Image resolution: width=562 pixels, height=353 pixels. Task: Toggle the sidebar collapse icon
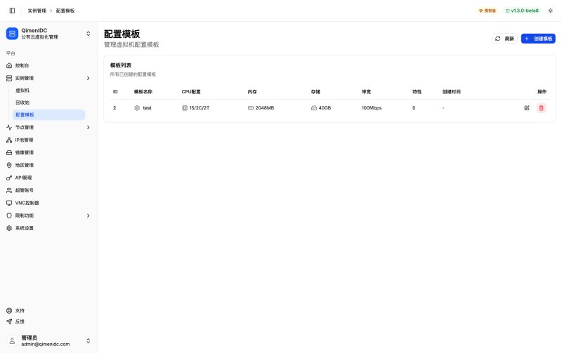pyautogui.click(x=12, y=11)
